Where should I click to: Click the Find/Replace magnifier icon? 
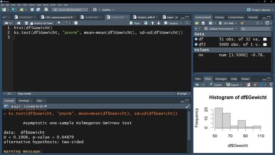click(x=59, y=23)
